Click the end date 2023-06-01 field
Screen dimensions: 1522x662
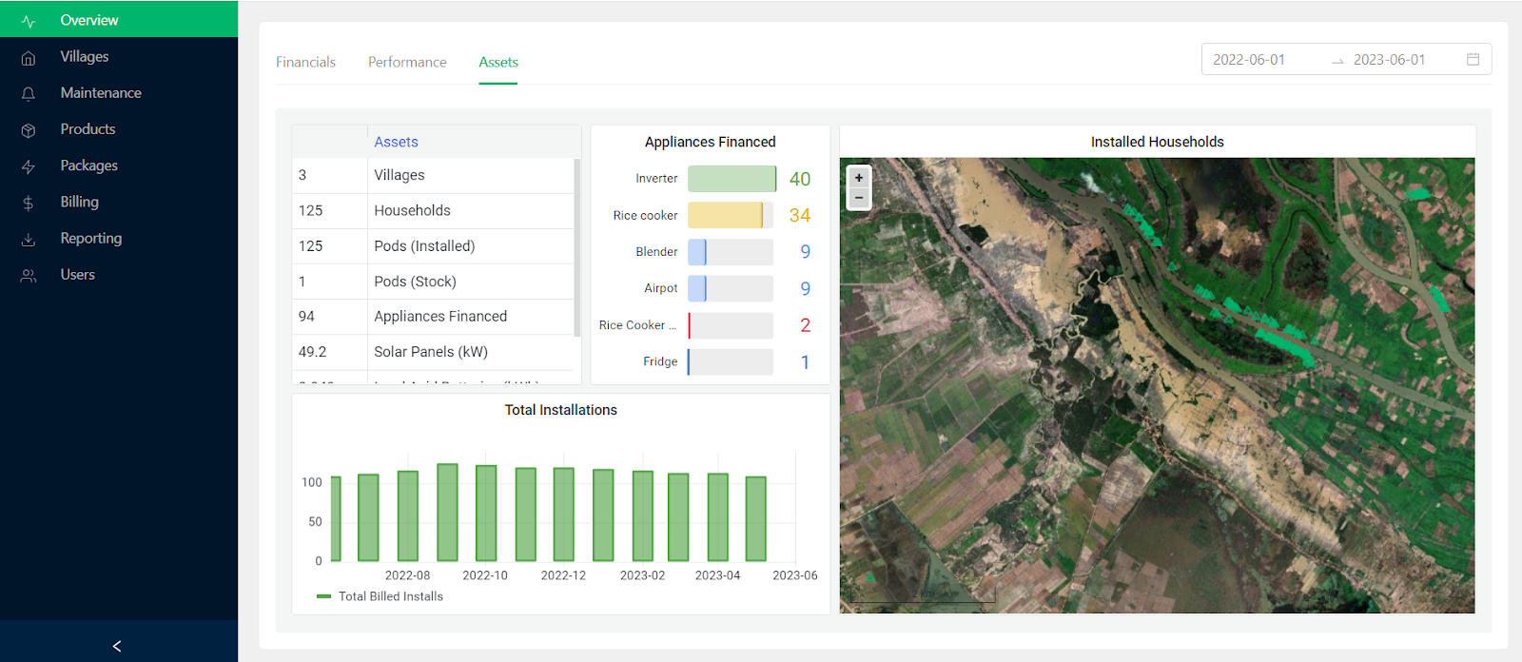coord(1389,59)
